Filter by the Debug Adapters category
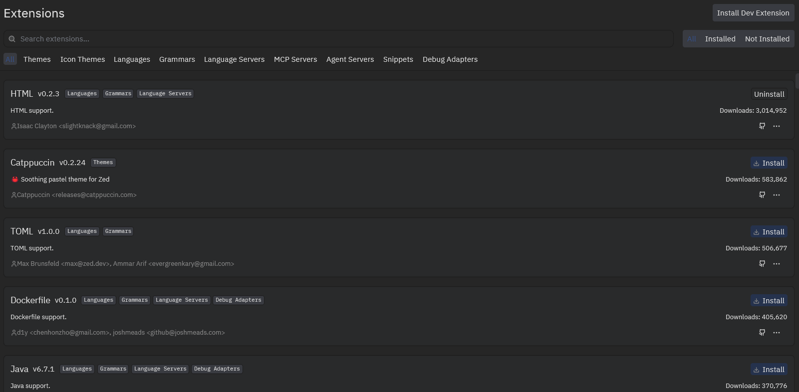 450,59
